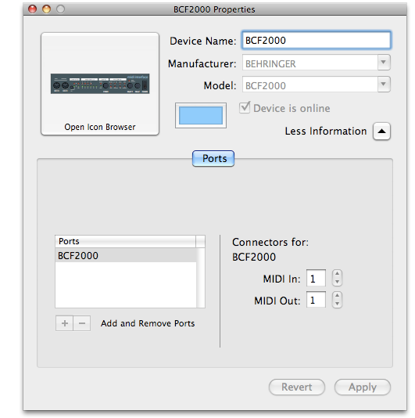The image size is (415, 418).
Task: Increase MIDI In with stepper up arrow
Action: [x=338, y=274]
